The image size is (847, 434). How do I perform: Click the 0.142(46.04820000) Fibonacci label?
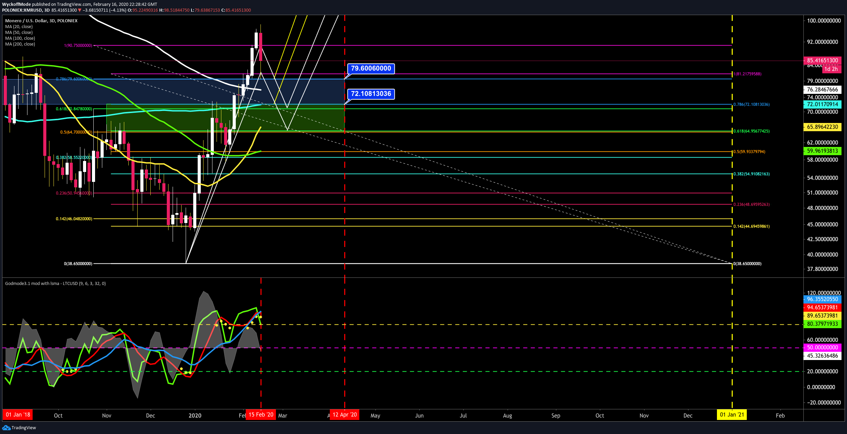coord(74,219)
